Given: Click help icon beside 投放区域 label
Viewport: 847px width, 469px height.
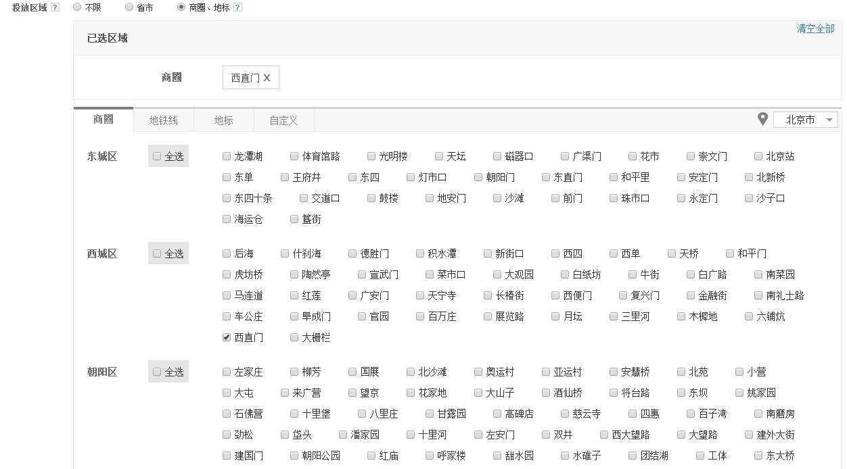Looking at the screenshot, I should (55, 7).
